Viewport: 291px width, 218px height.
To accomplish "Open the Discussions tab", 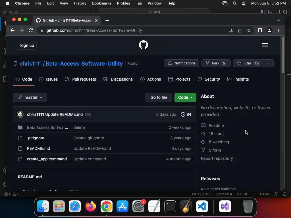I will (118, 79).
